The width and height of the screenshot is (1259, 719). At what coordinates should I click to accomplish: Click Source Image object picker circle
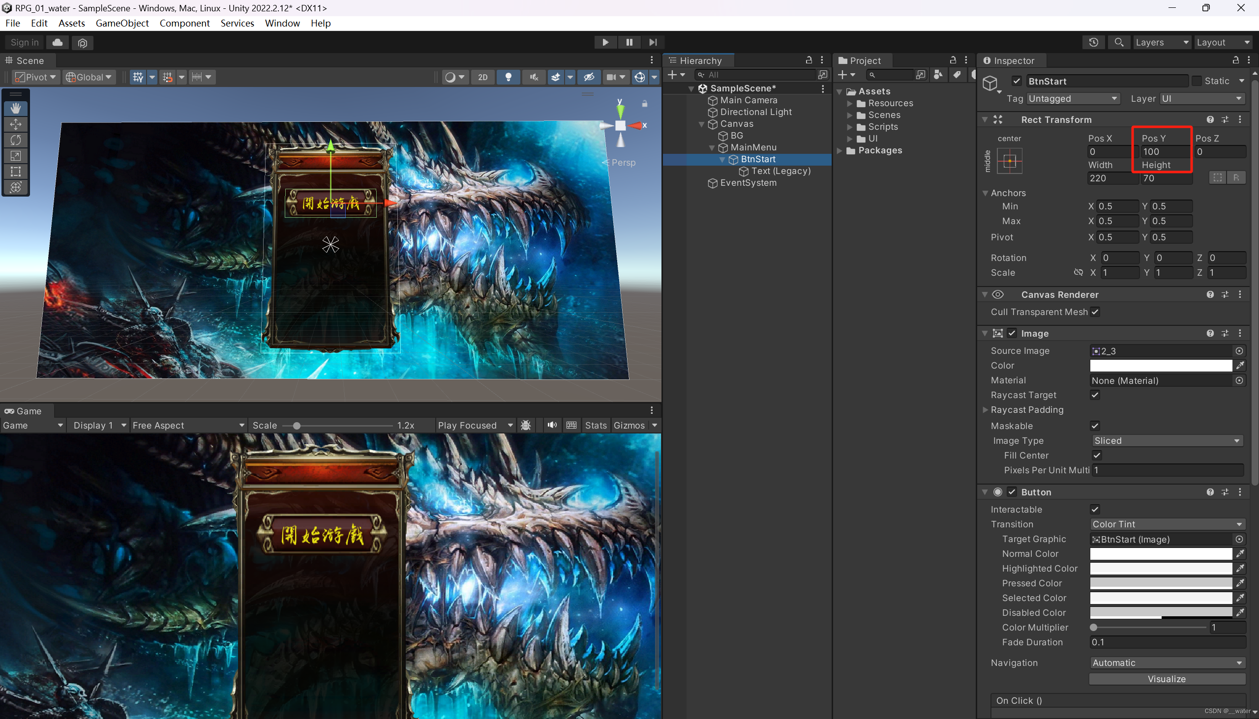pos(1239,350)
